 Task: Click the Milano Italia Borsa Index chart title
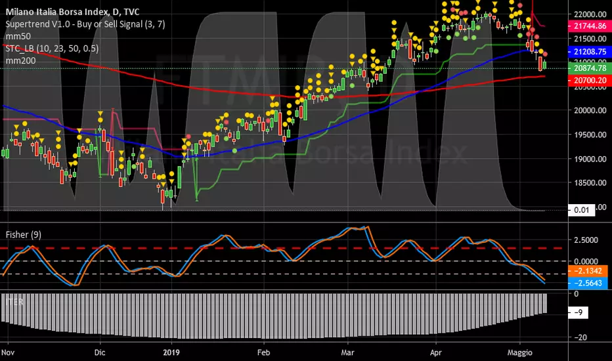(72, 12)
